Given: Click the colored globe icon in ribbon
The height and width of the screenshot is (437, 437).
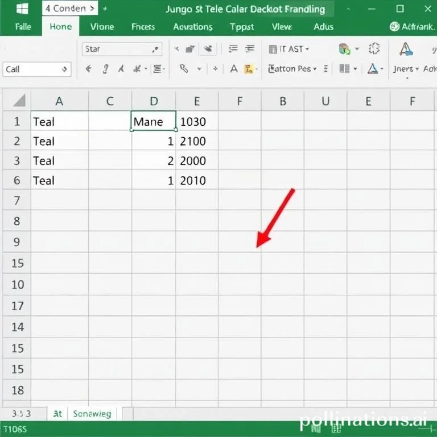Looking at the screenshot, I should [x=344, y=49].
